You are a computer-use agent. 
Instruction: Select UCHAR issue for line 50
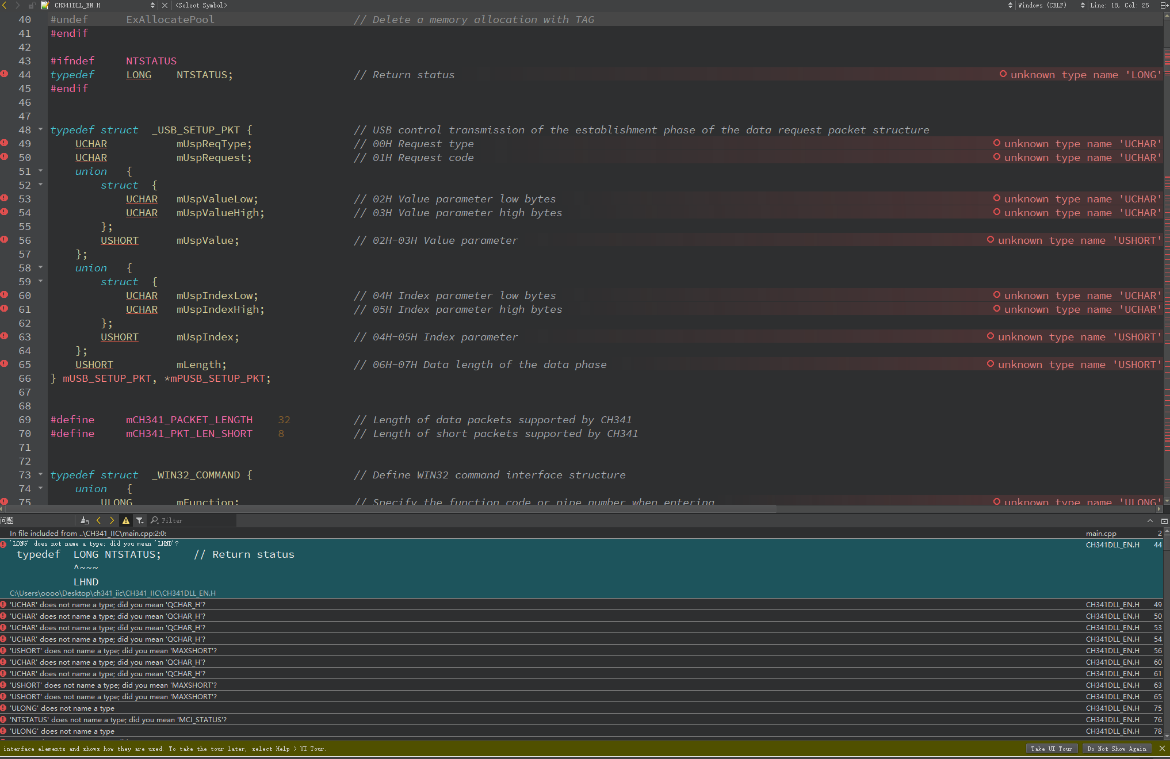tap(581, 616)
